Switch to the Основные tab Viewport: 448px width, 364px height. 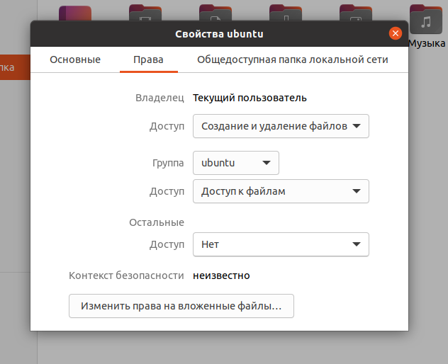click(x=75, y=59)
